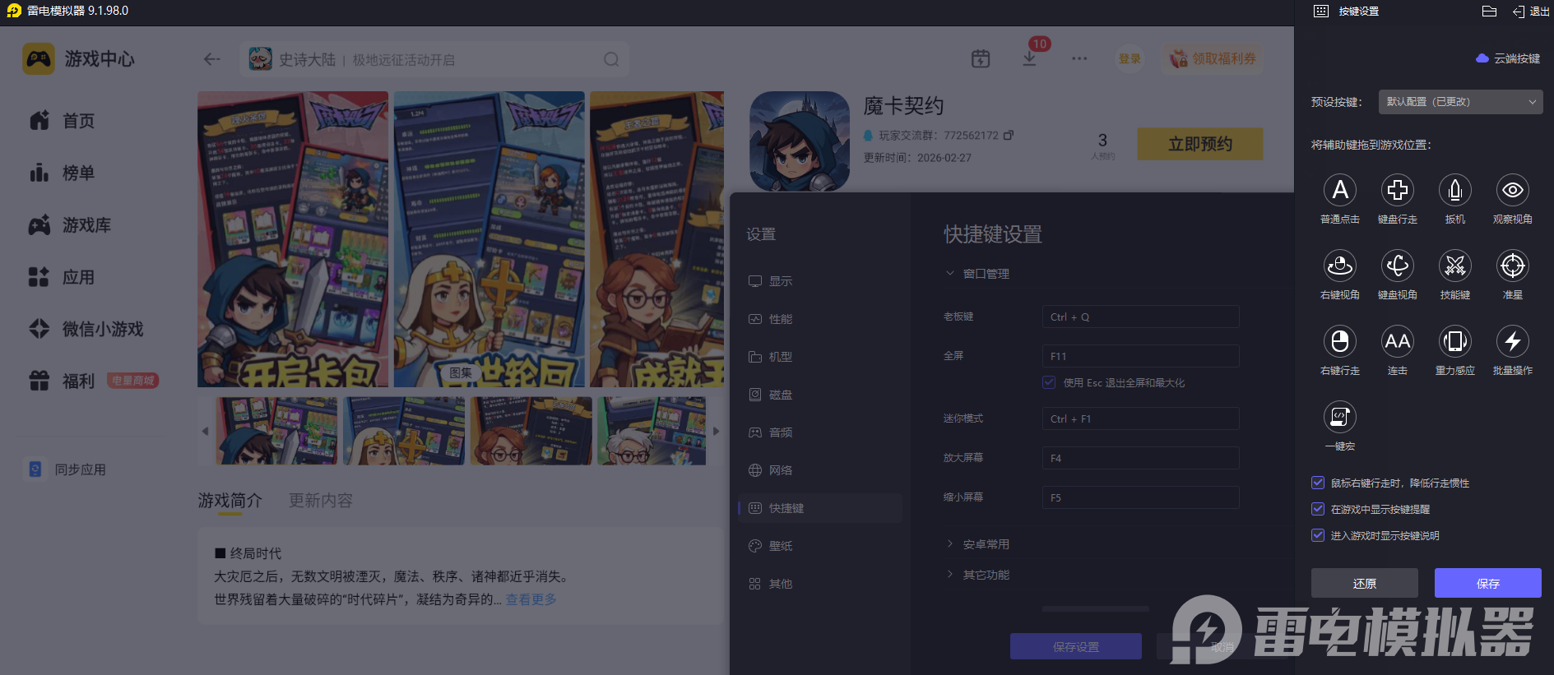1554x675 pixels.
Task: Select the 键盘行走 D-pad key icon
Action: (1397, 190)
